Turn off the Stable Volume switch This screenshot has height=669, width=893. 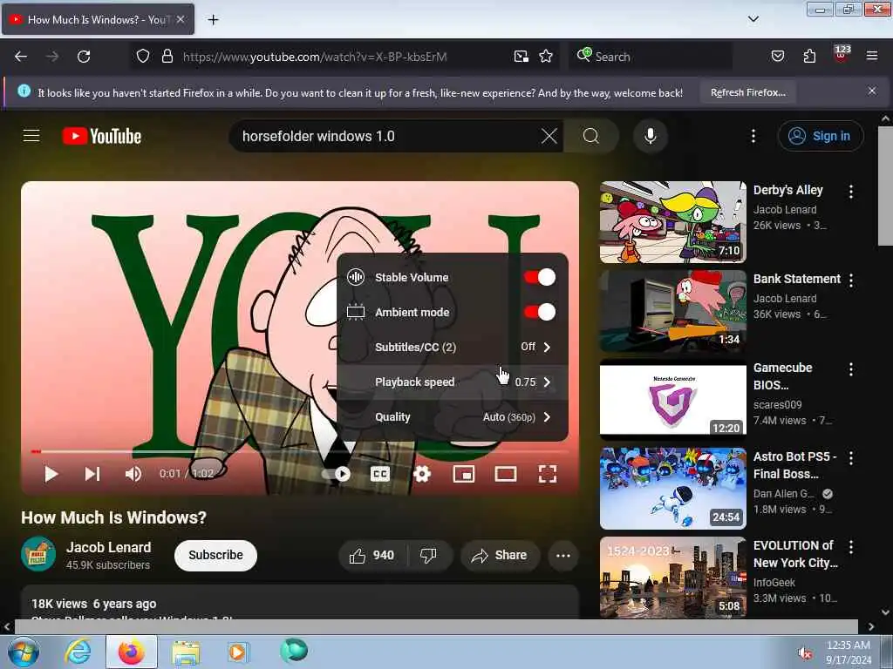pos(539,277)
